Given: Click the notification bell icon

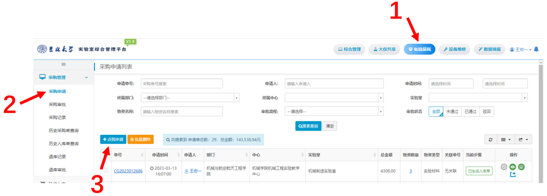Looking at the screenshot, I should pos(536,49).
